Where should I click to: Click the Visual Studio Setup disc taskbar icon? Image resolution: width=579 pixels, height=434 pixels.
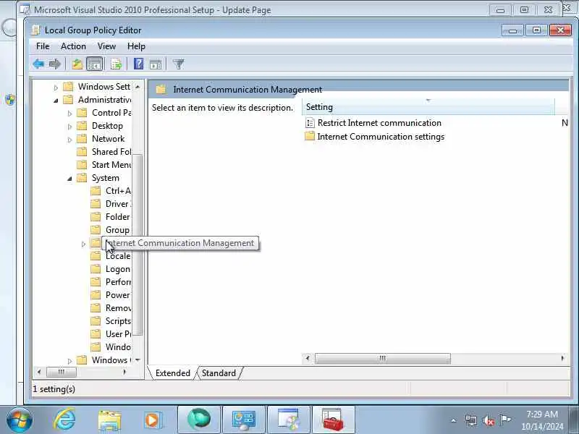point(288,420)
